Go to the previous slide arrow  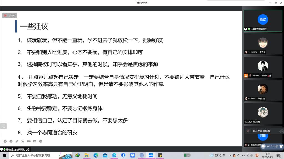[x=5, y=141]
